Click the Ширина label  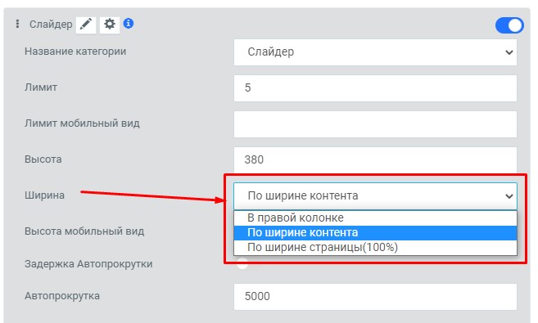(44, 195)
